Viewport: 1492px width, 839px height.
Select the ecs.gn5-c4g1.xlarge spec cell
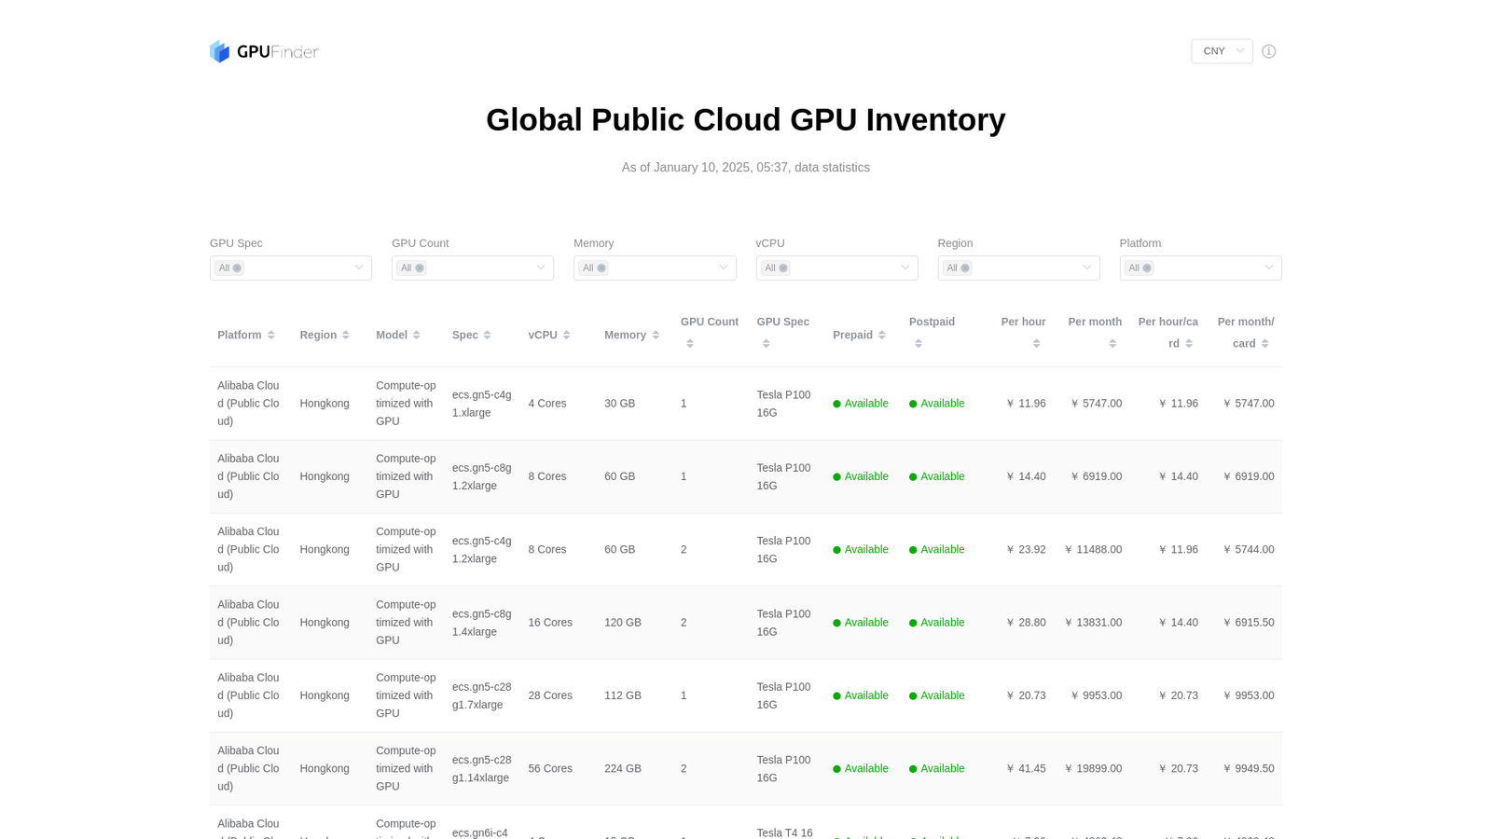pyautogui.click(x=482, y=404)
